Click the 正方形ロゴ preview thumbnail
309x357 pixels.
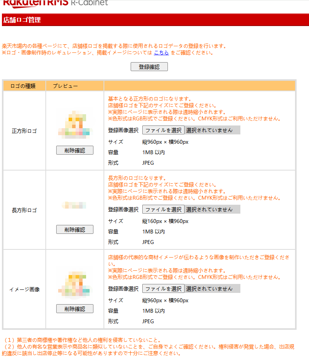click(x=75, y=125)
